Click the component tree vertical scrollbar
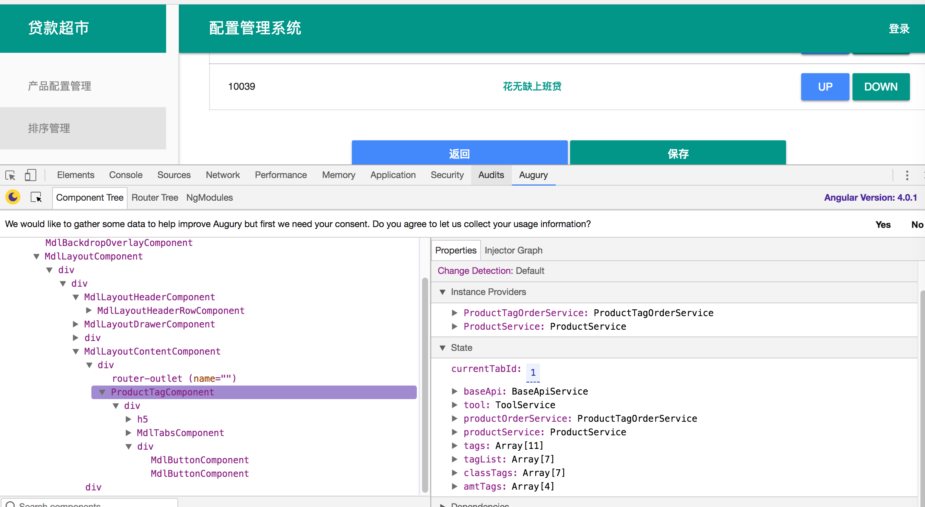The height and width of the screenshot is (507, 925). click(x=425, y=385)
